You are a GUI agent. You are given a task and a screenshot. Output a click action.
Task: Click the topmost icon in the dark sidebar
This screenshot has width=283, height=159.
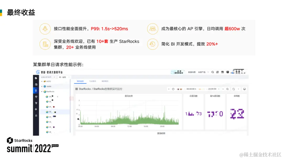tap(36, 78)
